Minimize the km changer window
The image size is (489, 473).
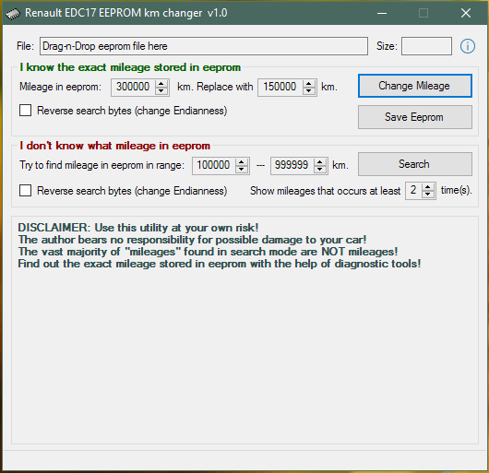(x=382, y=14)
